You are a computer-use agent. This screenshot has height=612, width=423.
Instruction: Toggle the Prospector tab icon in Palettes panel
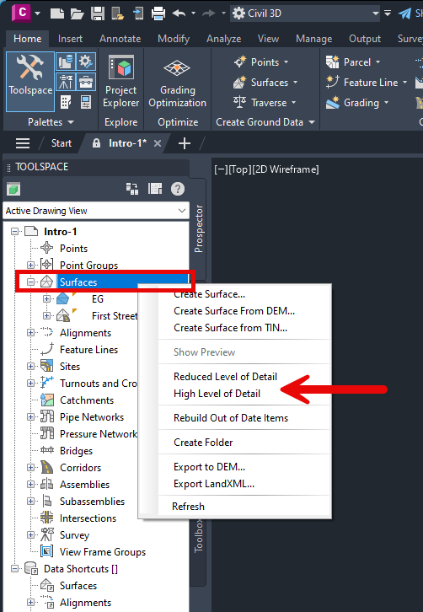tap(66, 62)
